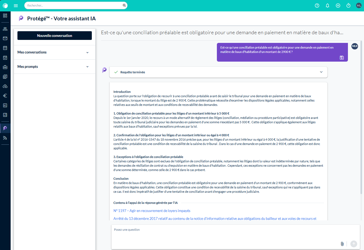Start the stopwatch timer icon in header

pos(348,5)
